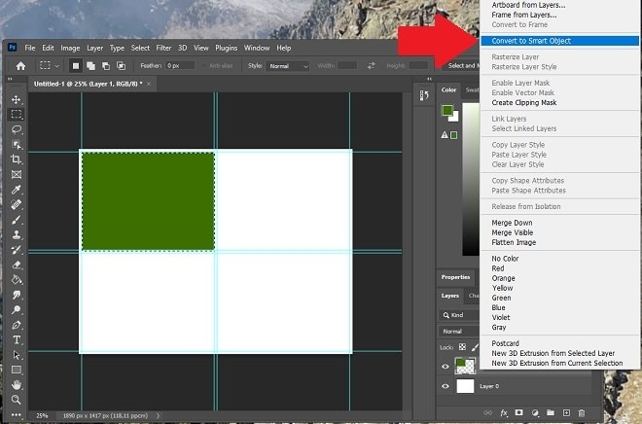
Task: Choose Convert to Smart Object
Action: 559,41
